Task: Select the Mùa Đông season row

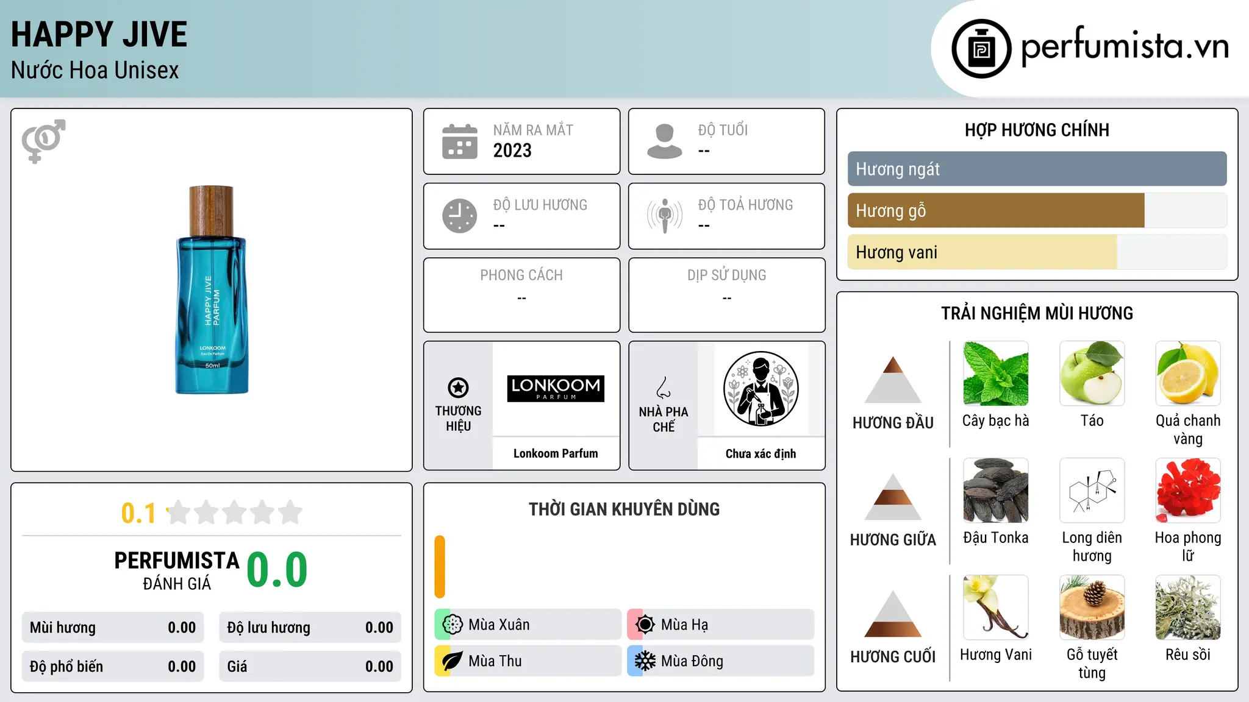Action: 721,661
